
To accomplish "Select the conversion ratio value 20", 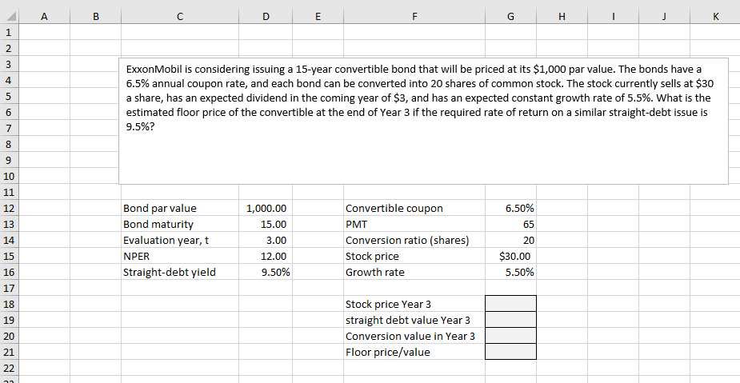I will (x=510, y=240).
